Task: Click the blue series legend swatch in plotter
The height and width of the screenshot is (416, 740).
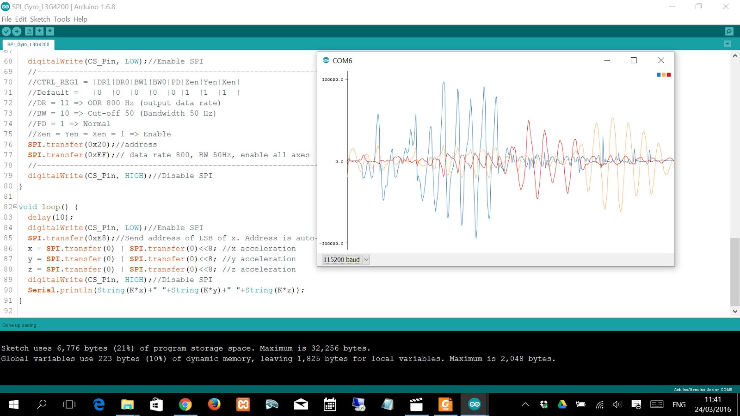Action: [659, 75]
